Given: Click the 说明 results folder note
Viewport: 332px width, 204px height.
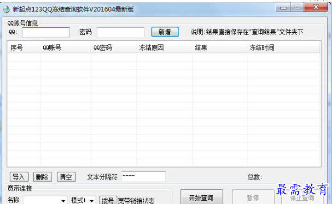Looking at the screenshot, I should click(x=247, y=32).
